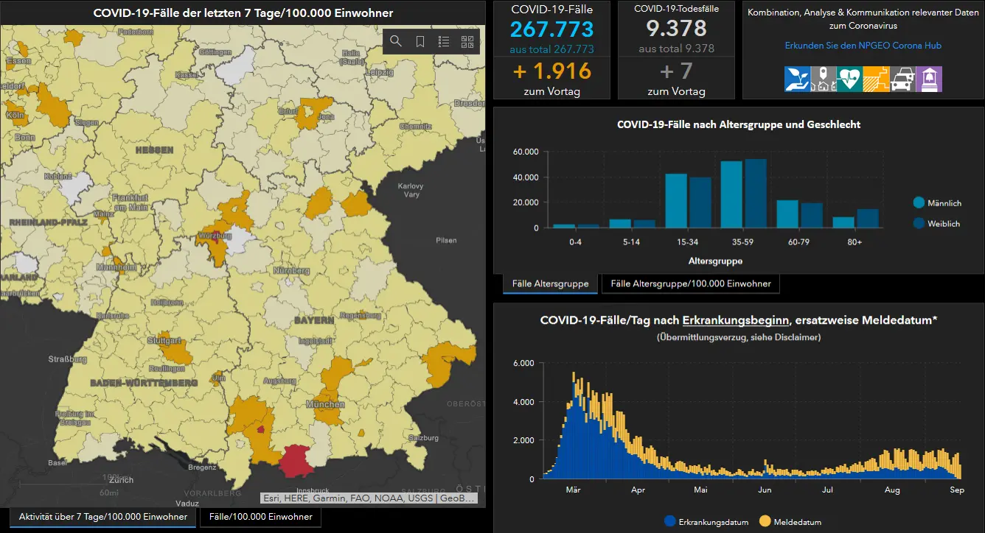Open the Erkunden Sie den NPGEO Corona Hub link

(x=863, y=46)
